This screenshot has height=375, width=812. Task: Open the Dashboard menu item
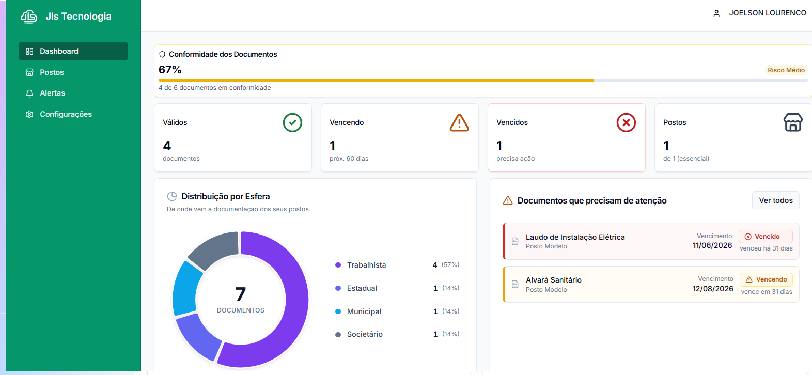point(73,51)
